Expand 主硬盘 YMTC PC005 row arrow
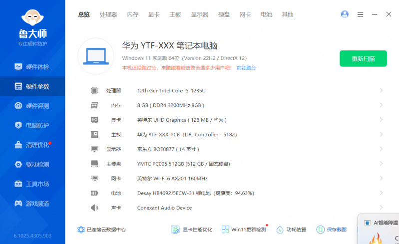 381,164
